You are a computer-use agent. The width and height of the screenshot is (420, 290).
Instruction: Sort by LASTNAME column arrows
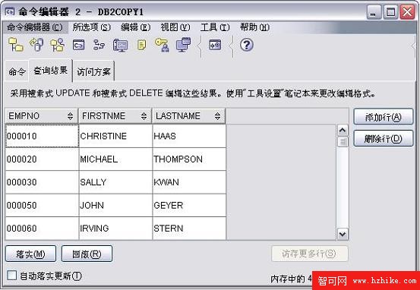pos(217,116)
